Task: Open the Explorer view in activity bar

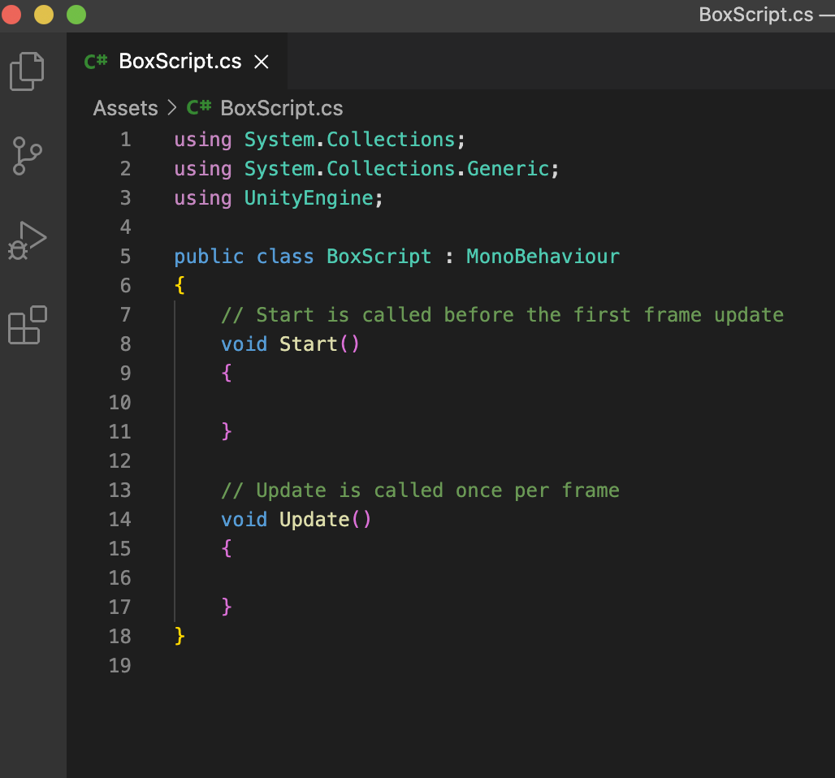Action: (x=27, y=71)
